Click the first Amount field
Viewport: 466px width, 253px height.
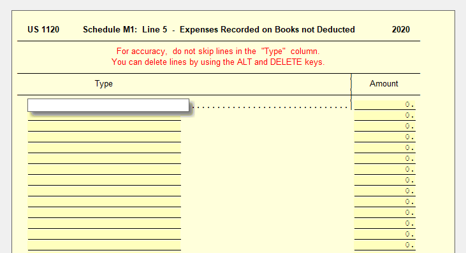tap(385, 105)
